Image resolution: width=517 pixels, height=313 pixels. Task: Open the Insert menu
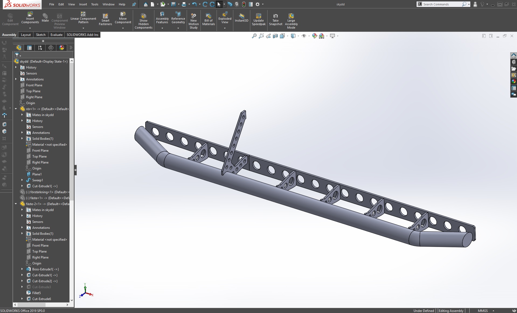click(83, 4)
